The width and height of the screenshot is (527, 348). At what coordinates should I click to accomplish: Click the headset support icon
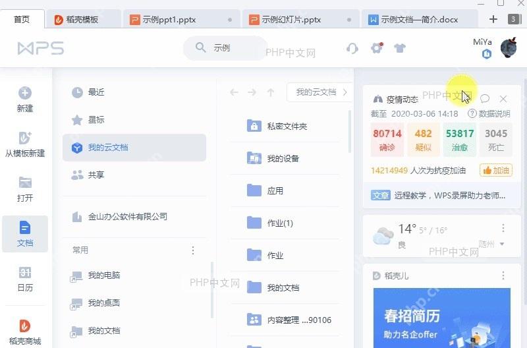click(352, 48)
